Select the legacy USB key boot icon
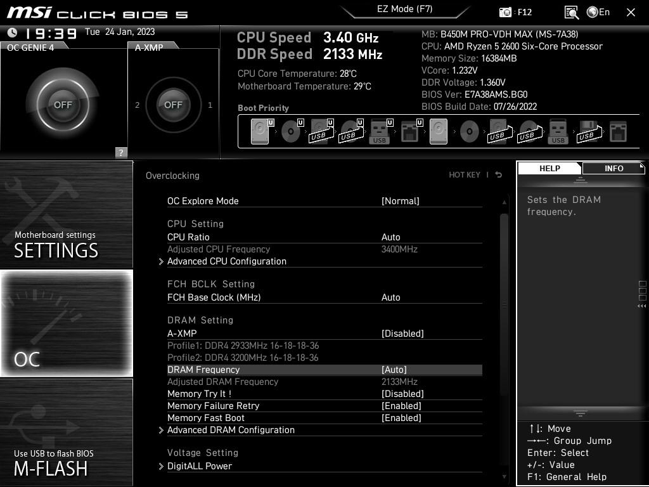Viewport: 649px width, 487px height. pos(558,131)
